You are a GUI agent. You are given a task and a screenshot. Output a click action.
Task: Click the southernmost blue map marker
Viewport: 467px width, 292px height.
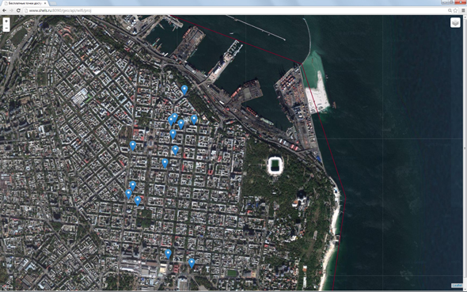[x=192, y=264]
